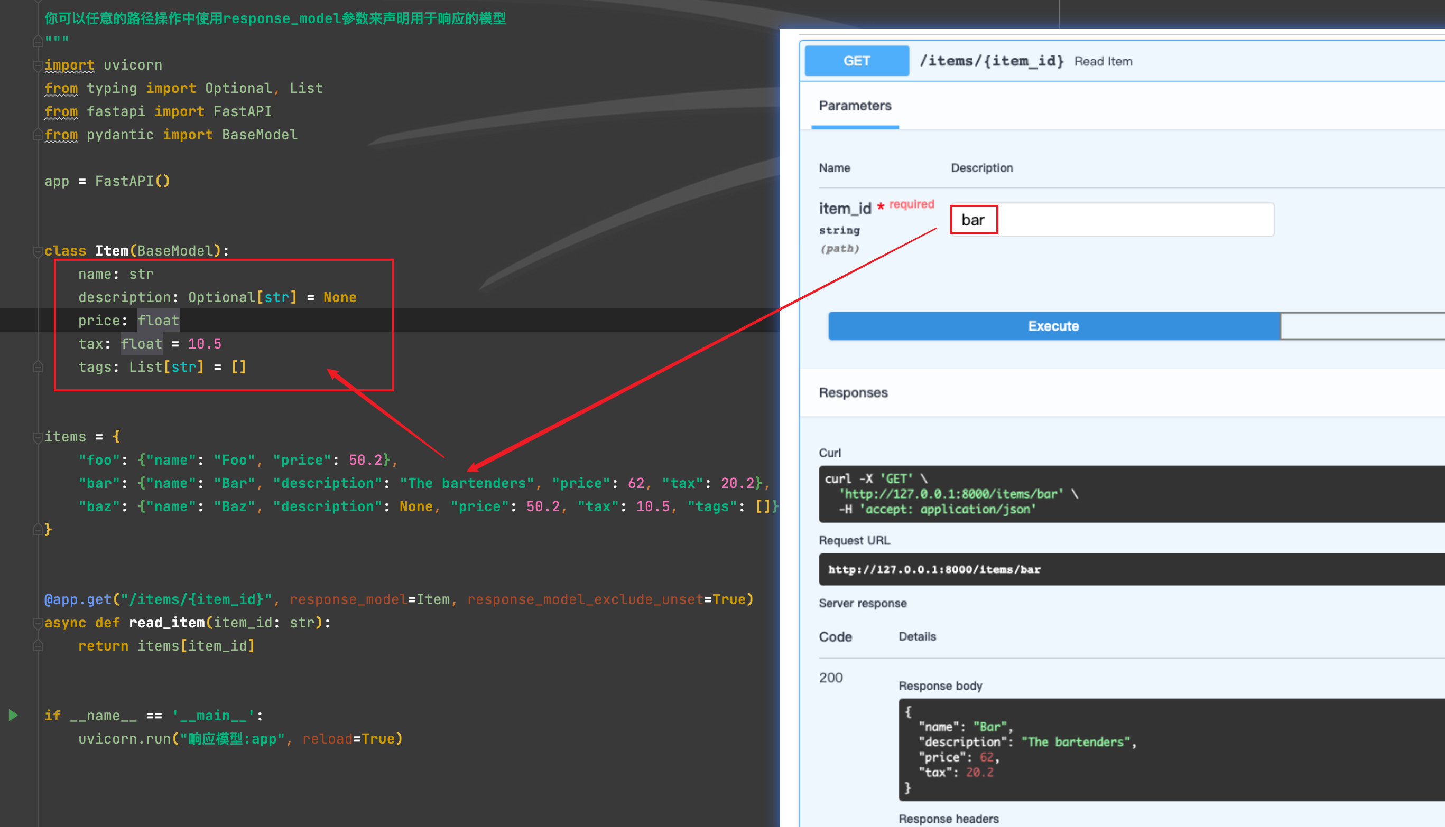The image size is (1445, 827).
Task: Click the 'Read Item' operation summary
Action: [1103, 61]
